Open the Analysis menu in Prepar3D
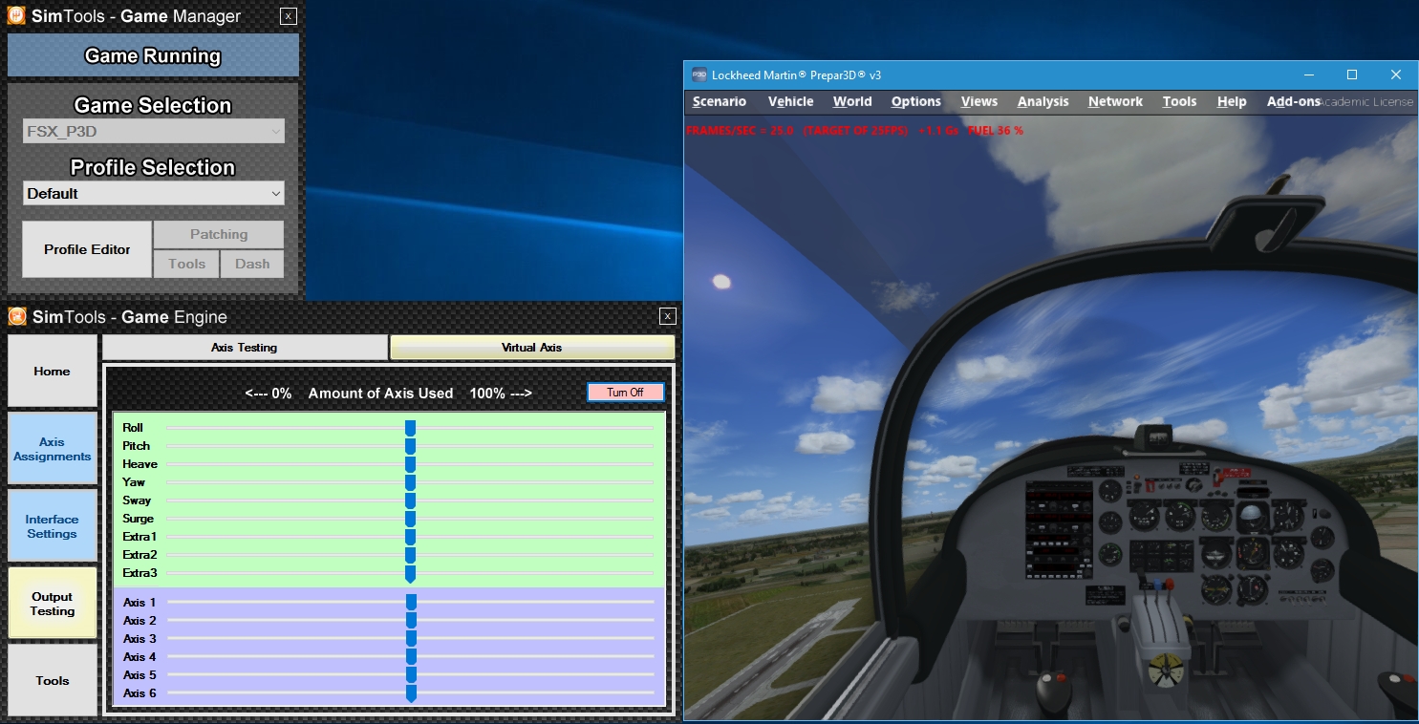Image resolution: width=1419 pixels, height=724 pixels. click(1043, 101)
